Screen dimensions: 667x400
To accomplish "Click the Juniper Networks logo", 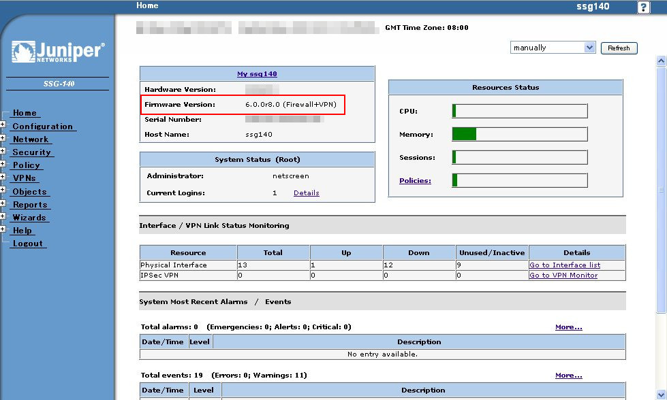I will (x=58, y=52).
